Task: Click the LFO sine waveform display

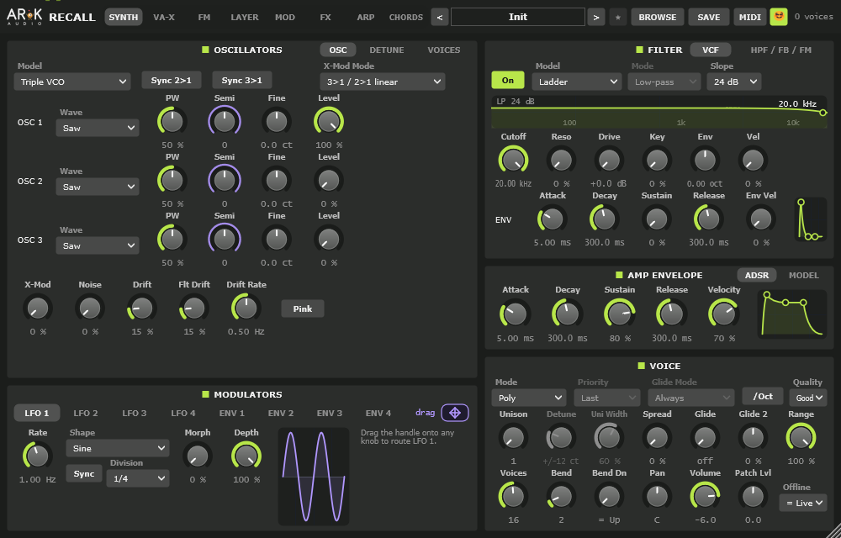Action: coord(314,477)
